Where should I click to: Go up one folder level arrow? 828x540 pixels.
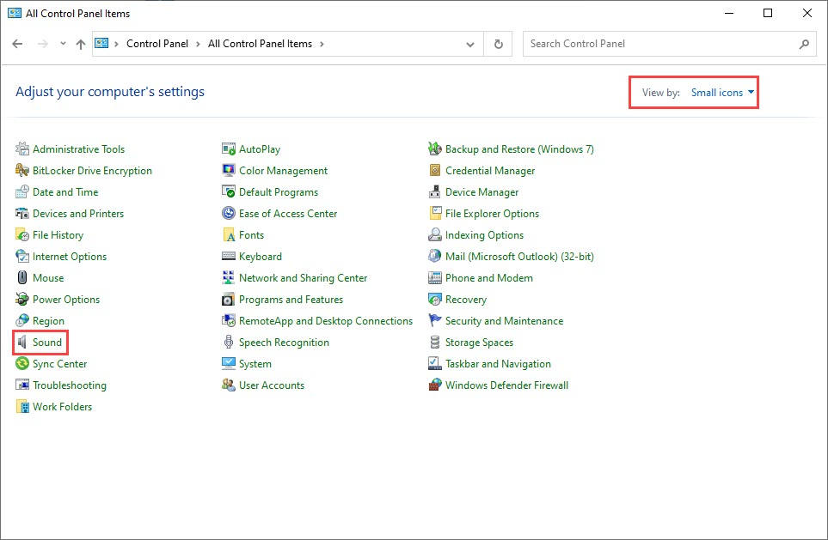80,45
